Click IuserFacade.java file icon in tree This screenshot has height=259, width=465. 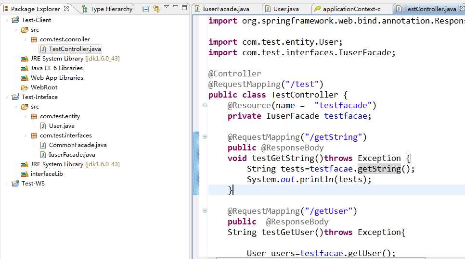click(x=43, y=155)
